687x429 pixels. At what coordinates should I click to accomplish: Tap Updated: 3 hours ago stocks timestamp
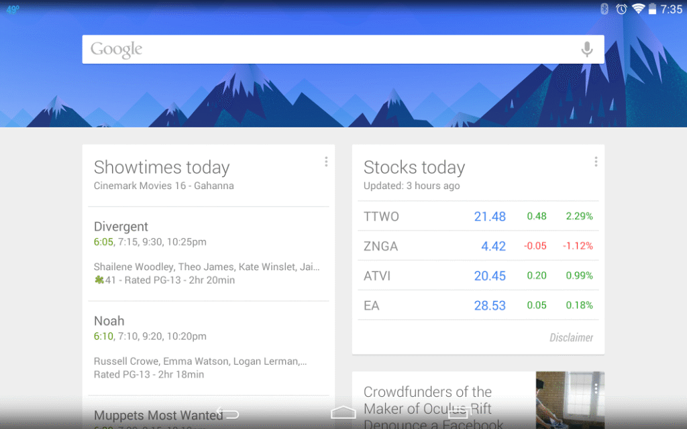[412, 186]
